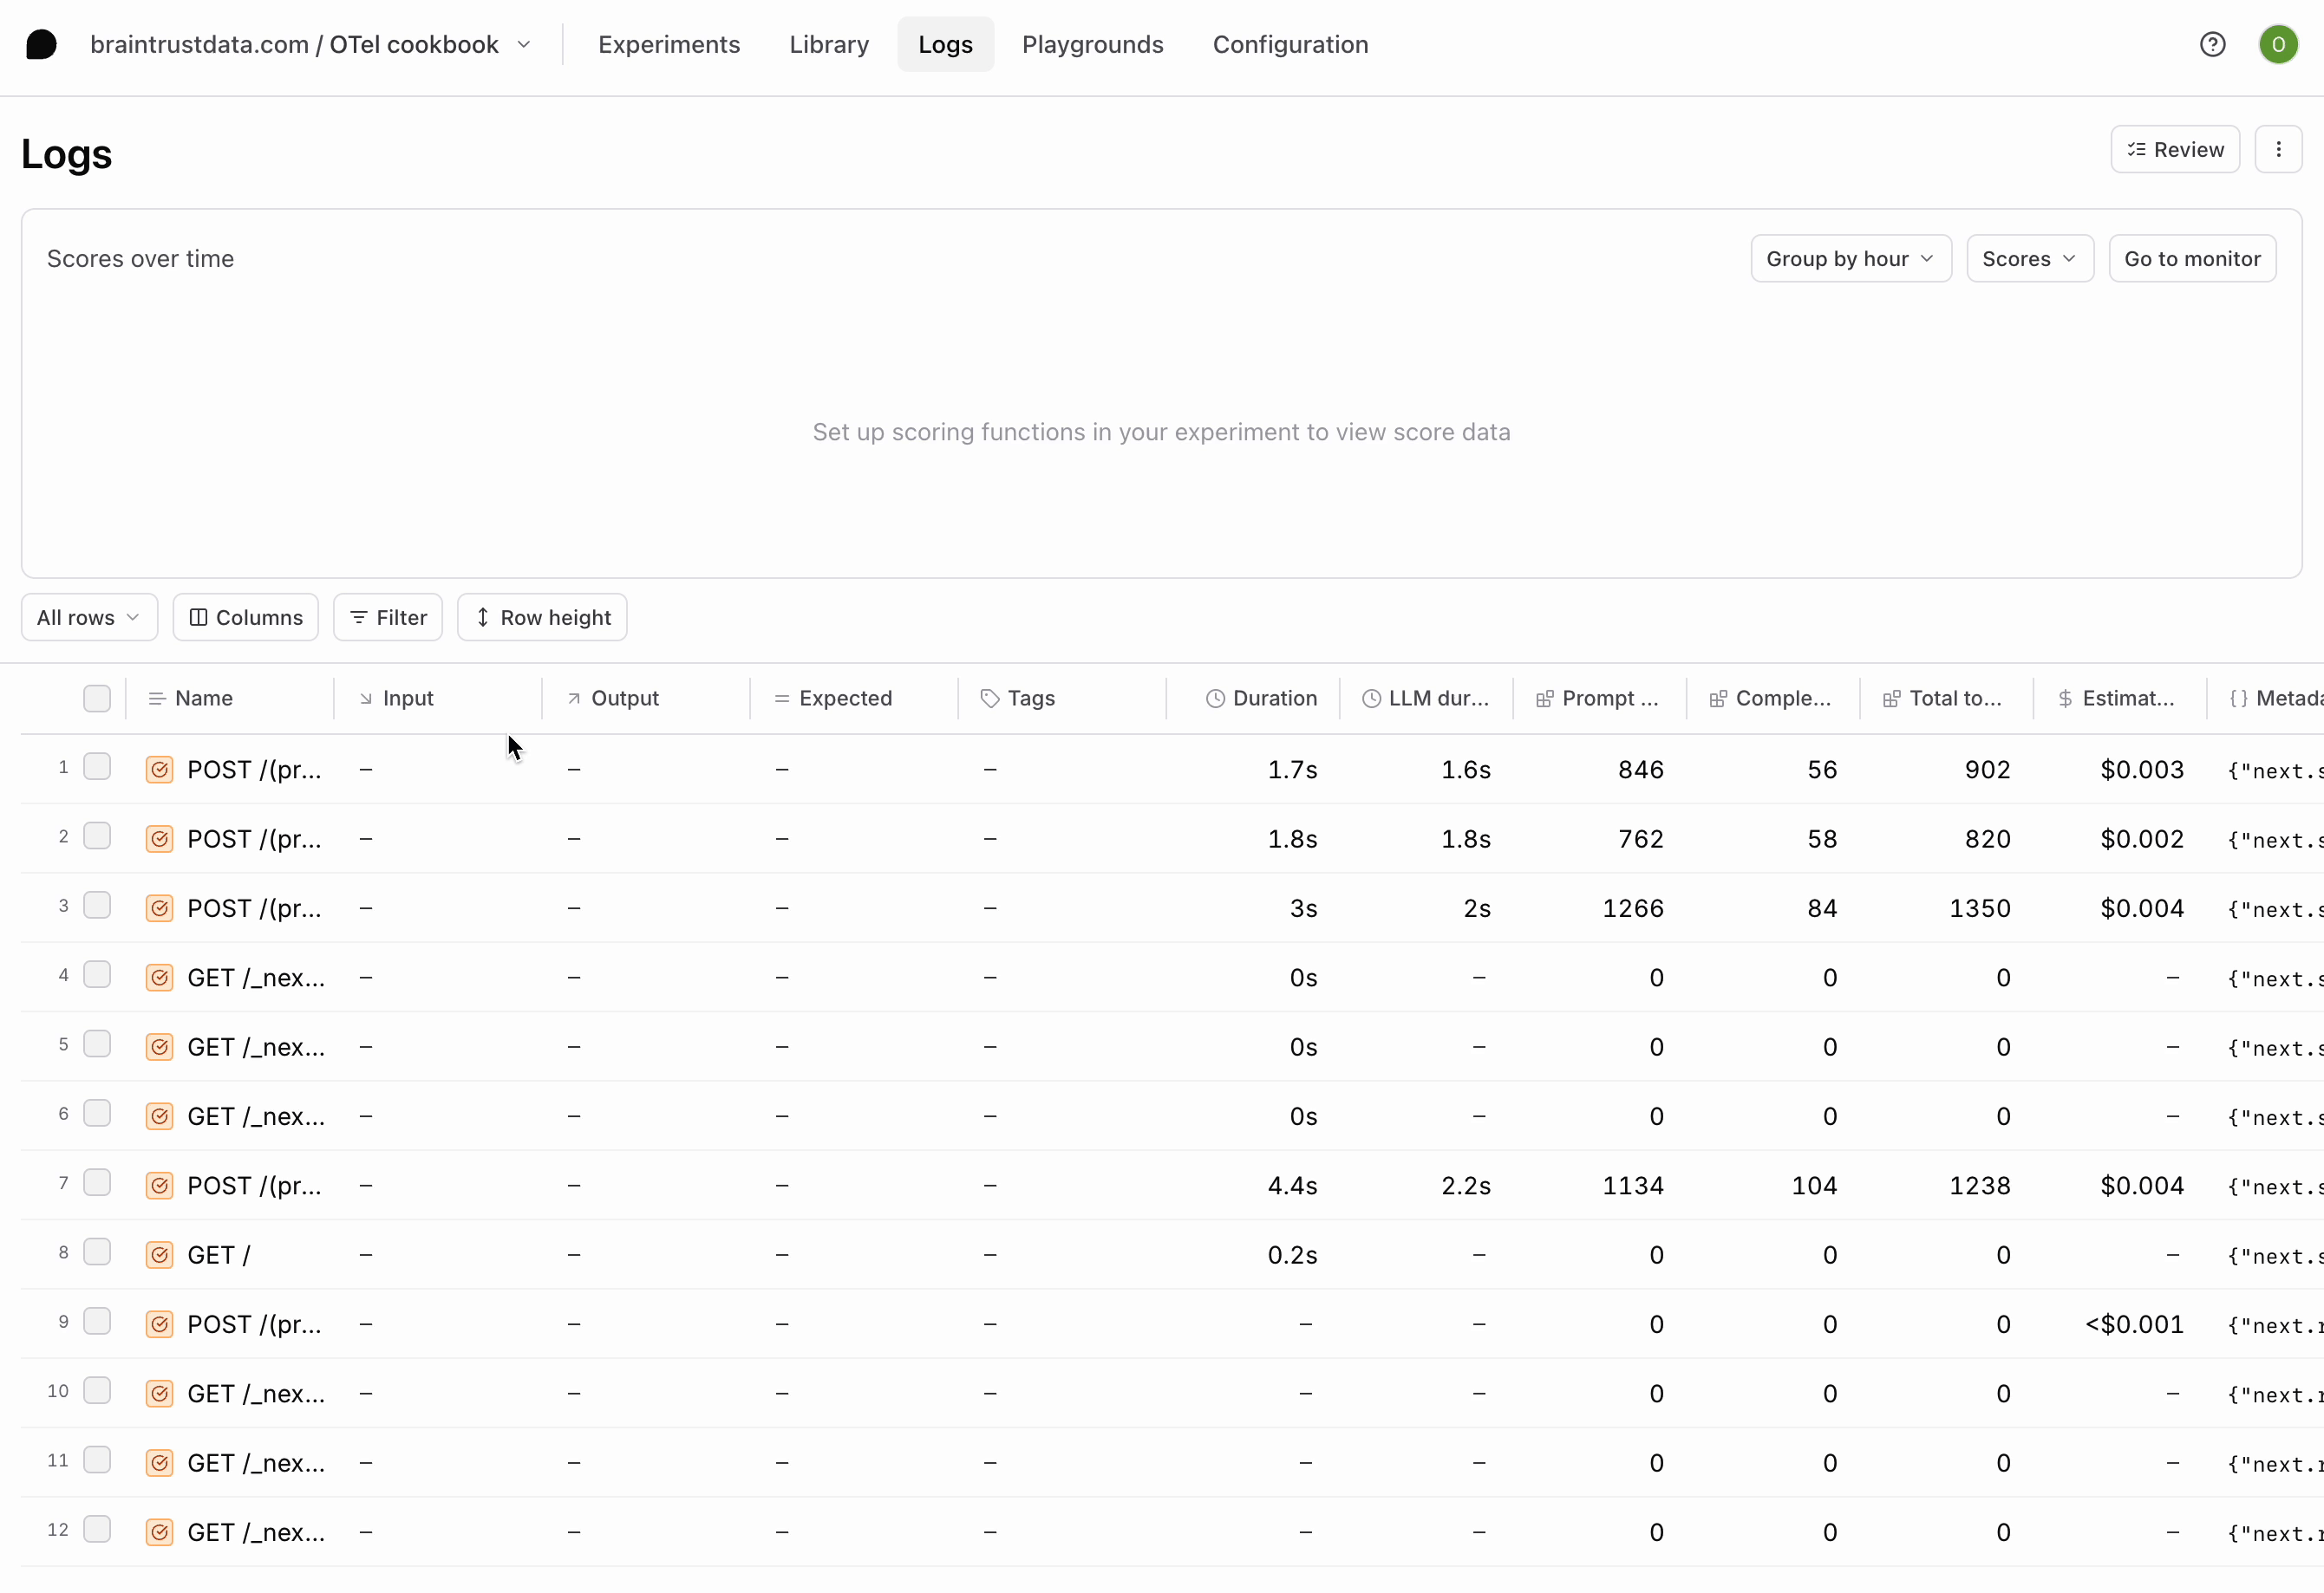Open the Experiments tab
Screen dimensions: 2324x1593
669,44
